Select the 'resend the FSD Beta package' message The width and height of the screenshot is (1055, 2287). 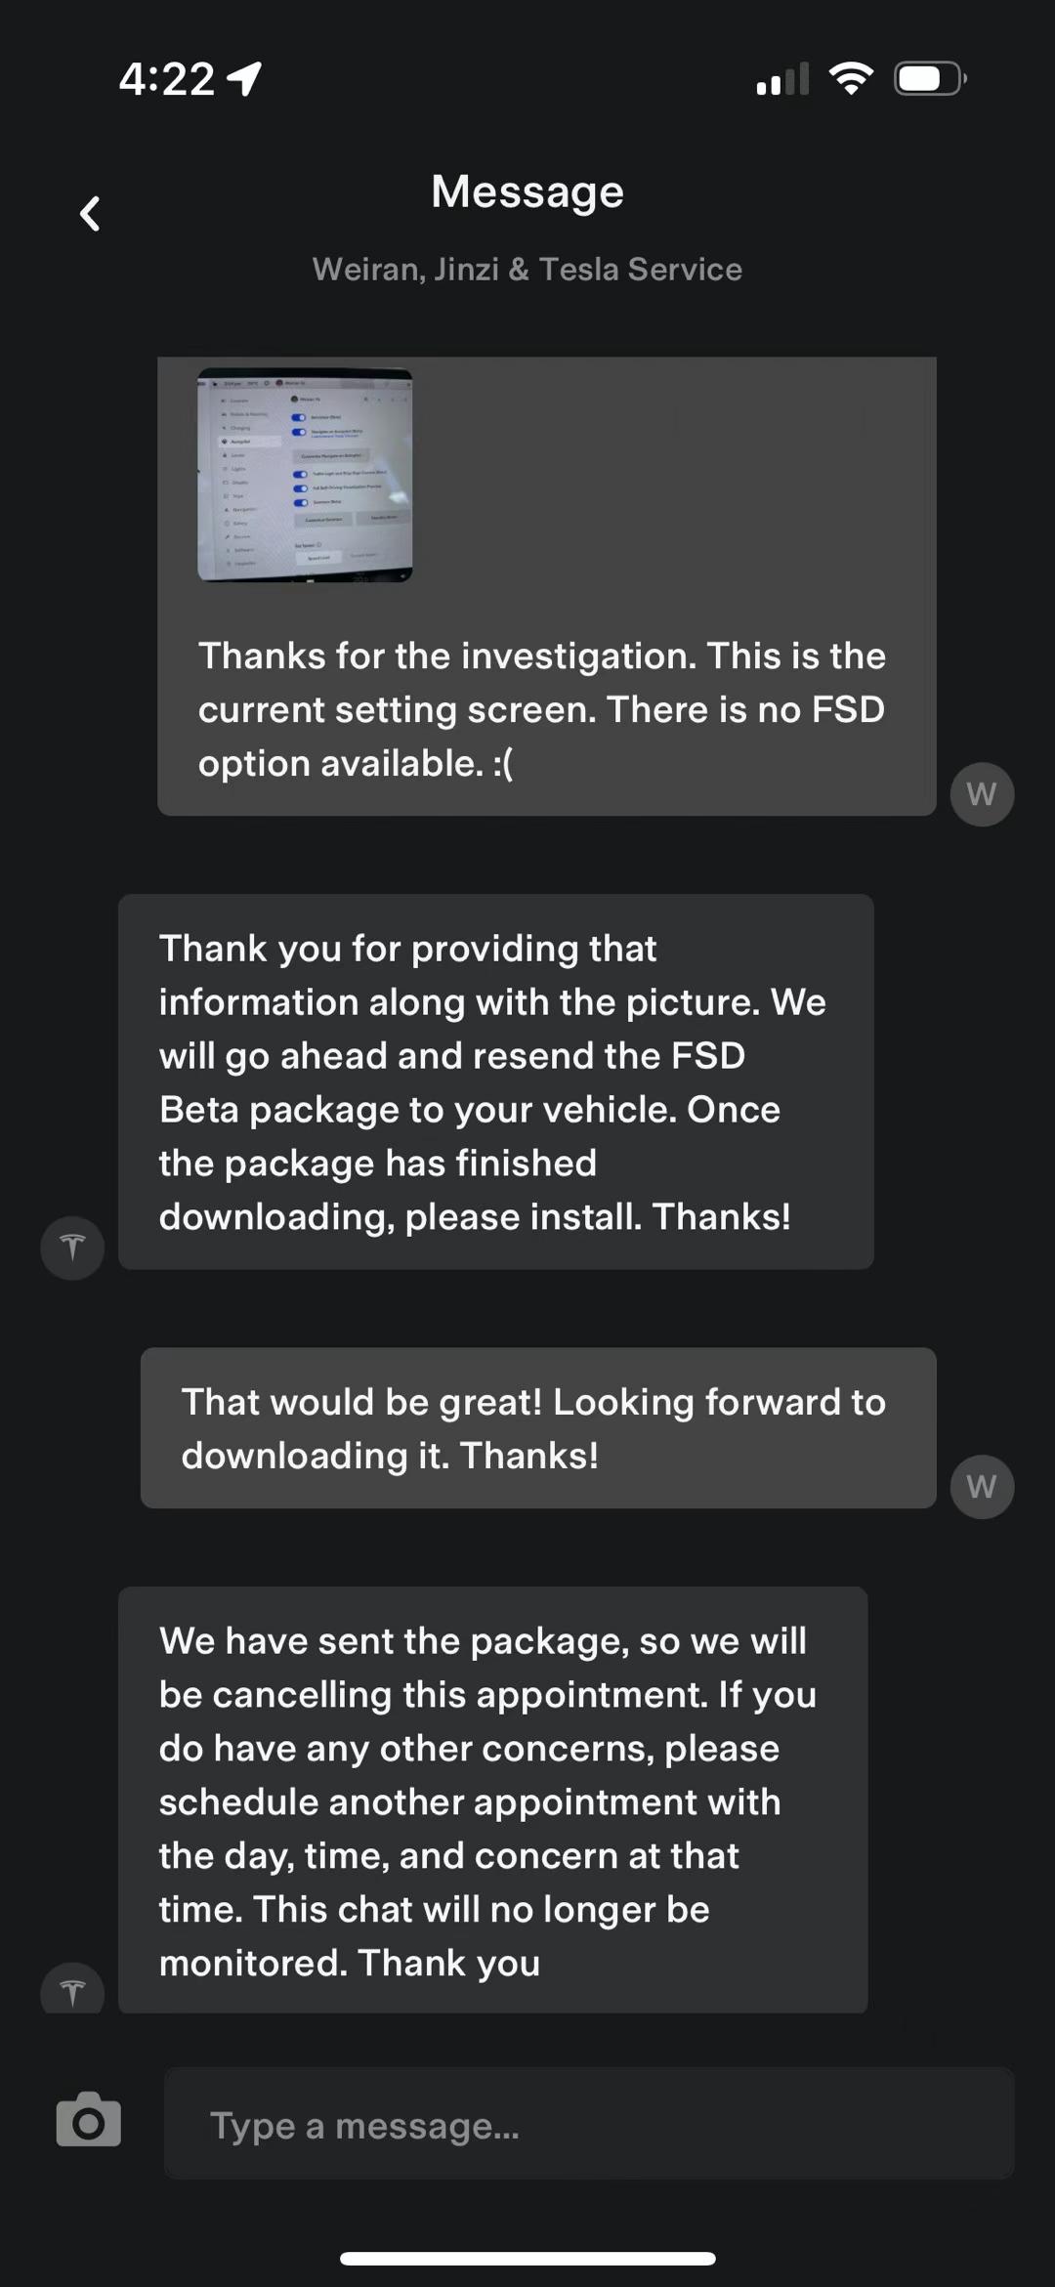coord(495,1081)
